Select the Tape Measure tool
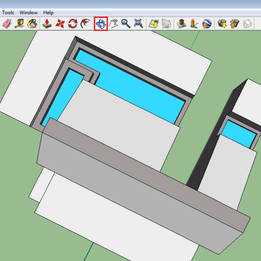 pyautogui.click(x=19, y=23)
